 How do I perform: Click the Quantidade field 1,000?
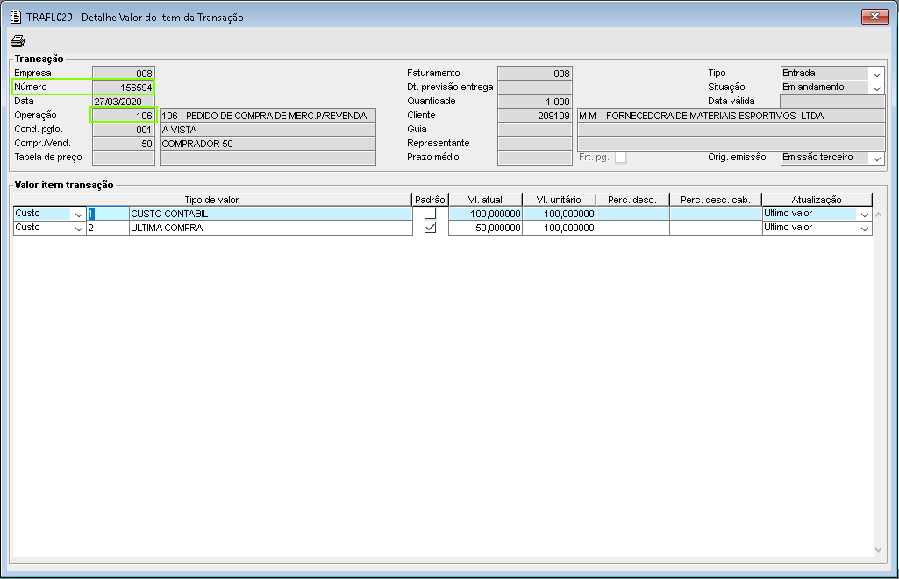(534, 102)
